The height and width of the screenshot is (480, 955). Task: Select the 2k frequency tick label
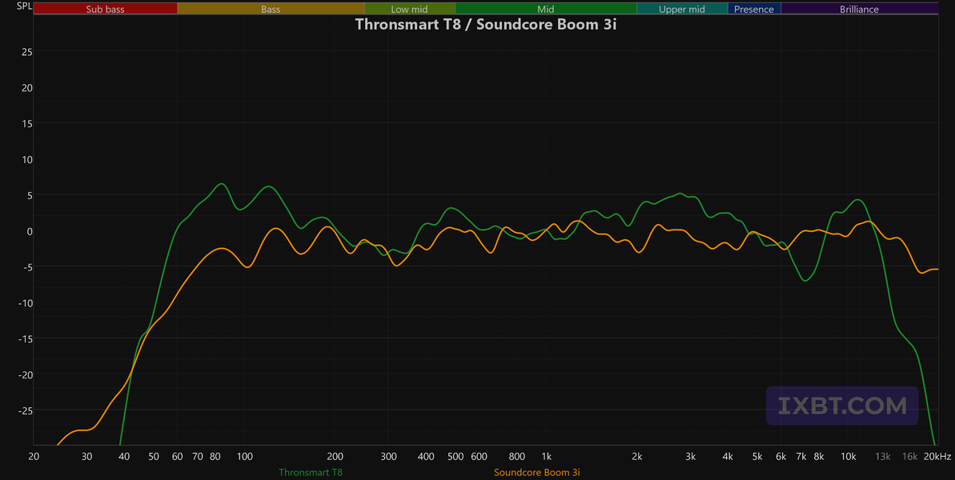637,456
